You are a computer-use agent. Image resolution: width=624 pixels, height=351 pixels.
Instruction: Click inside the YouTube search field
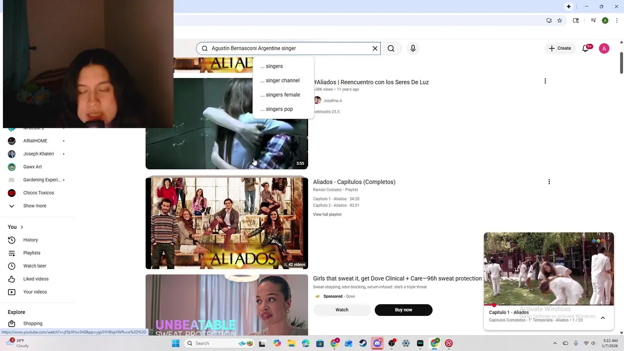(x=288, y=48)
